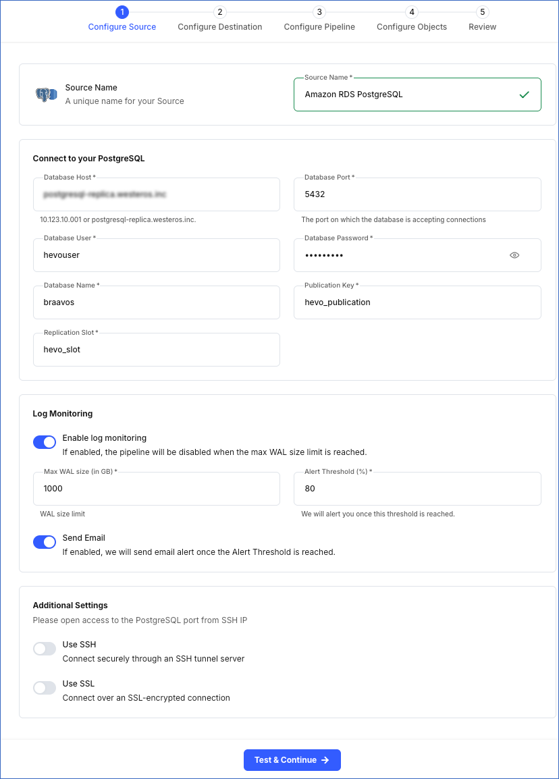Select the Max WAL size input
Screen dimensions: 559x779
click(x=157, y=489)
